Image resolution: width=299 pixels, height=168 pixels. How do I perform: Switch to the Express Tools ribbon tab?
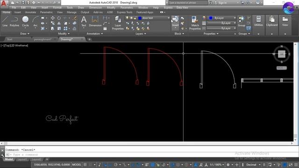click(x=125, y=12)
